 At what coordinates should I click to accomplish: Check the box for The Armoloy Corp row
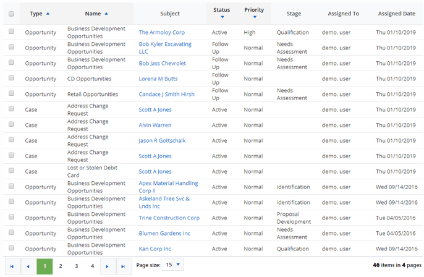coord(11,32)
